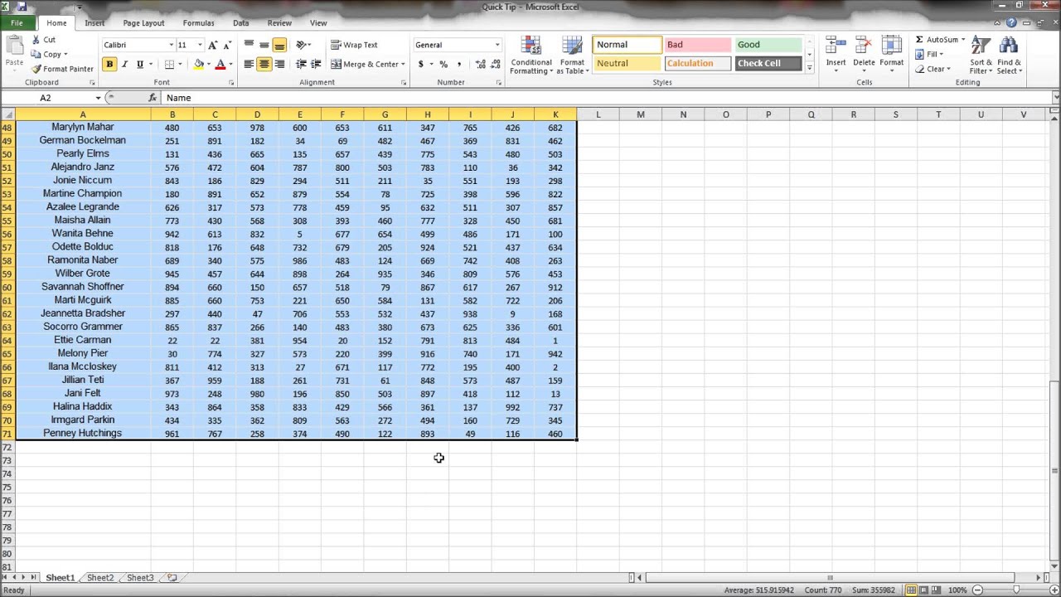
Task: Click Increase Font Size icon
Action: [x=213, y=45]
